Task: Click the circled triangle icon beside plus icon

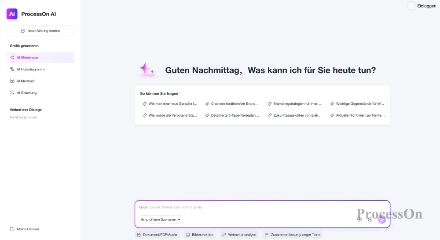Action: point(370,219)
